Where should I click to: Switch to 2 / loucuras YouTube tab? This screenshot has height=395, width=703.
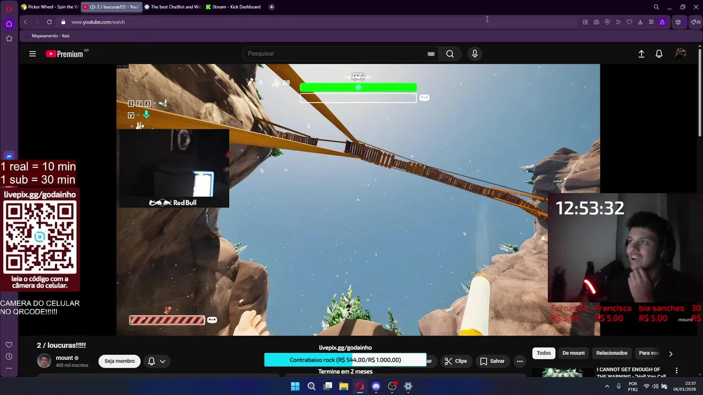point(111,7)
